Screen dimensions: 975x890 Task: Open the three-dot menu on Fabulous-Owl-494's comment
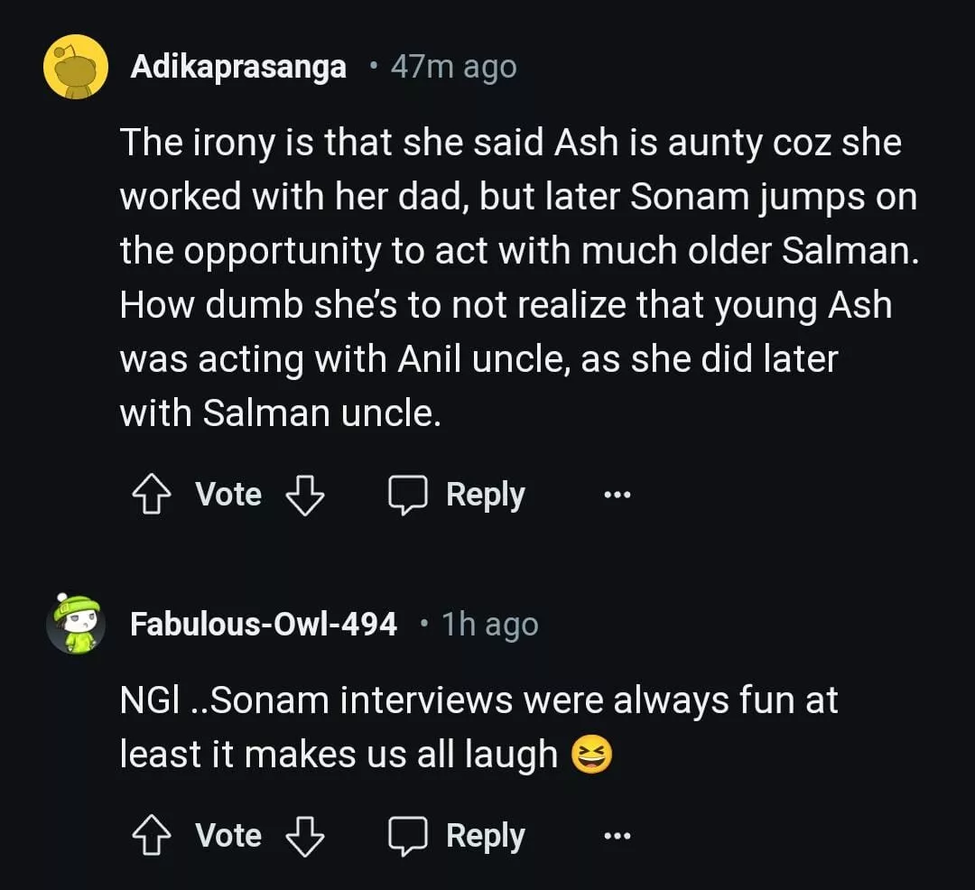coord(617,836)
